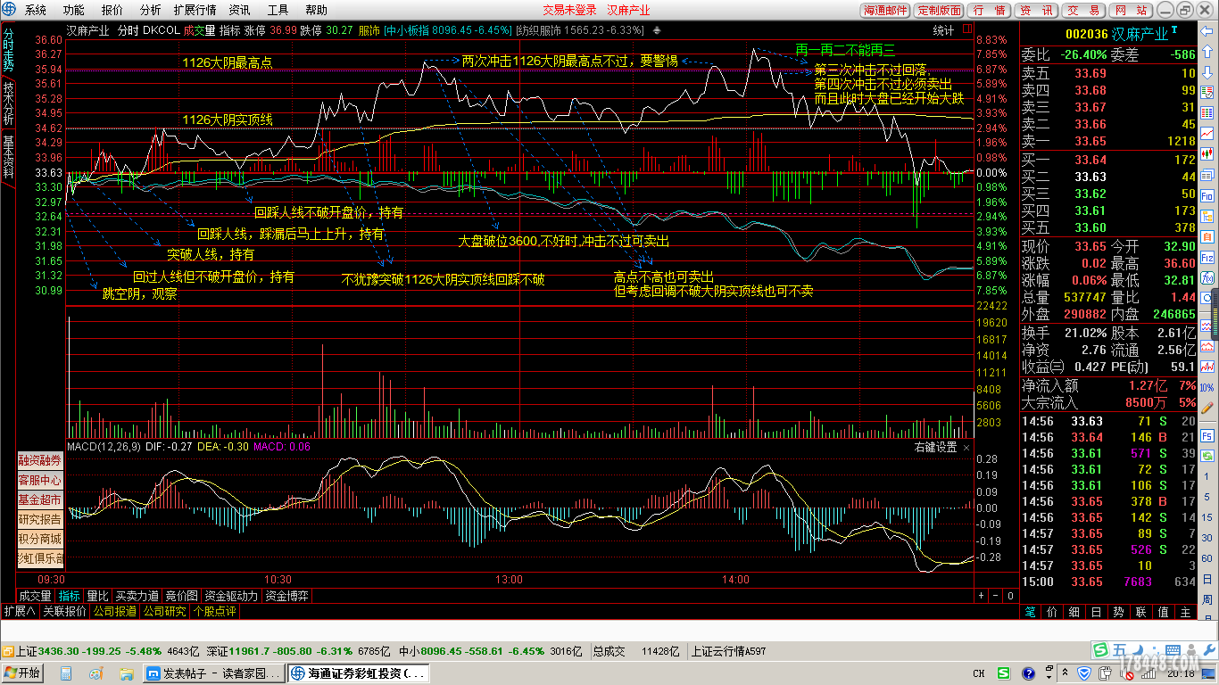Click the 海通邮件 toolbar button
The width and height of the screenshot is (1219, 685).
(885, 10)
